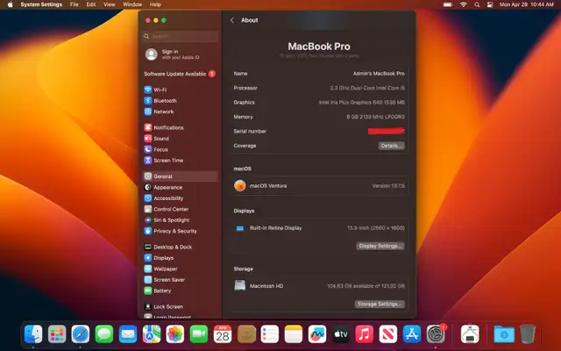This screenshot has width=561, height=351.
Task: Open Launchpad from the Dock
Action: point(57,334)
